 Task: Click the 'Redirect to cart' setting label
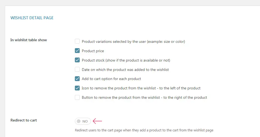tap(24, 120)
